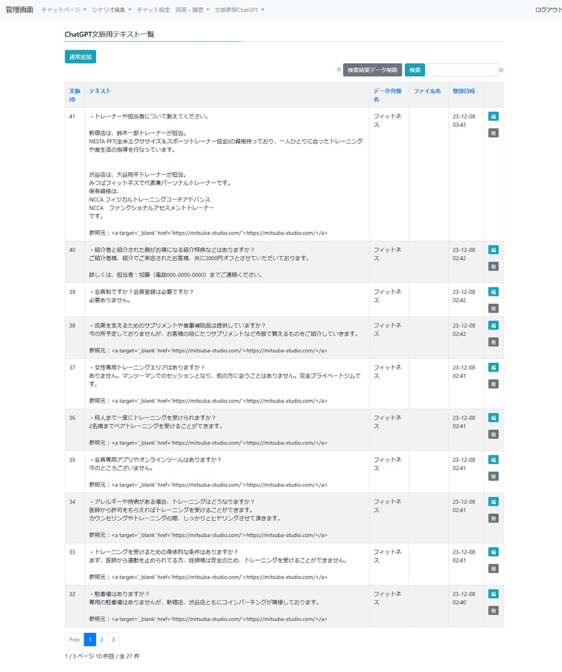Delete the entry with ID 41
Viewport: 562px width, 672px height.
(x=493, y=133)
